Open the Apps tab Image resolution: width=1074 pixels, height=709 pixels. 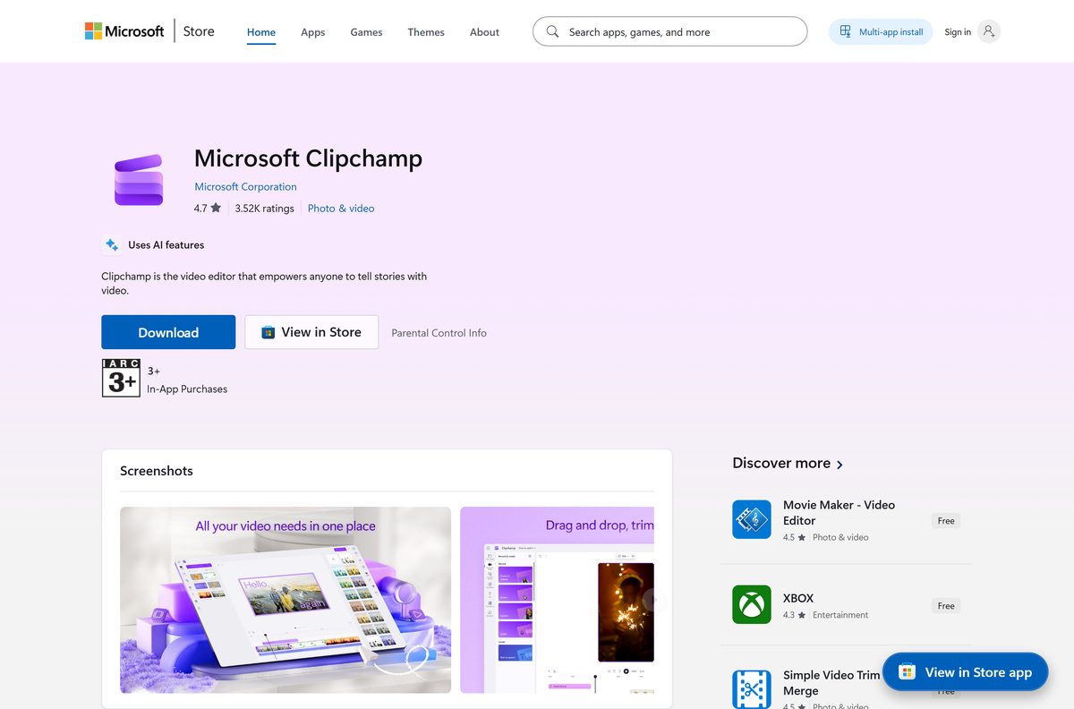(x=313, y=32)
